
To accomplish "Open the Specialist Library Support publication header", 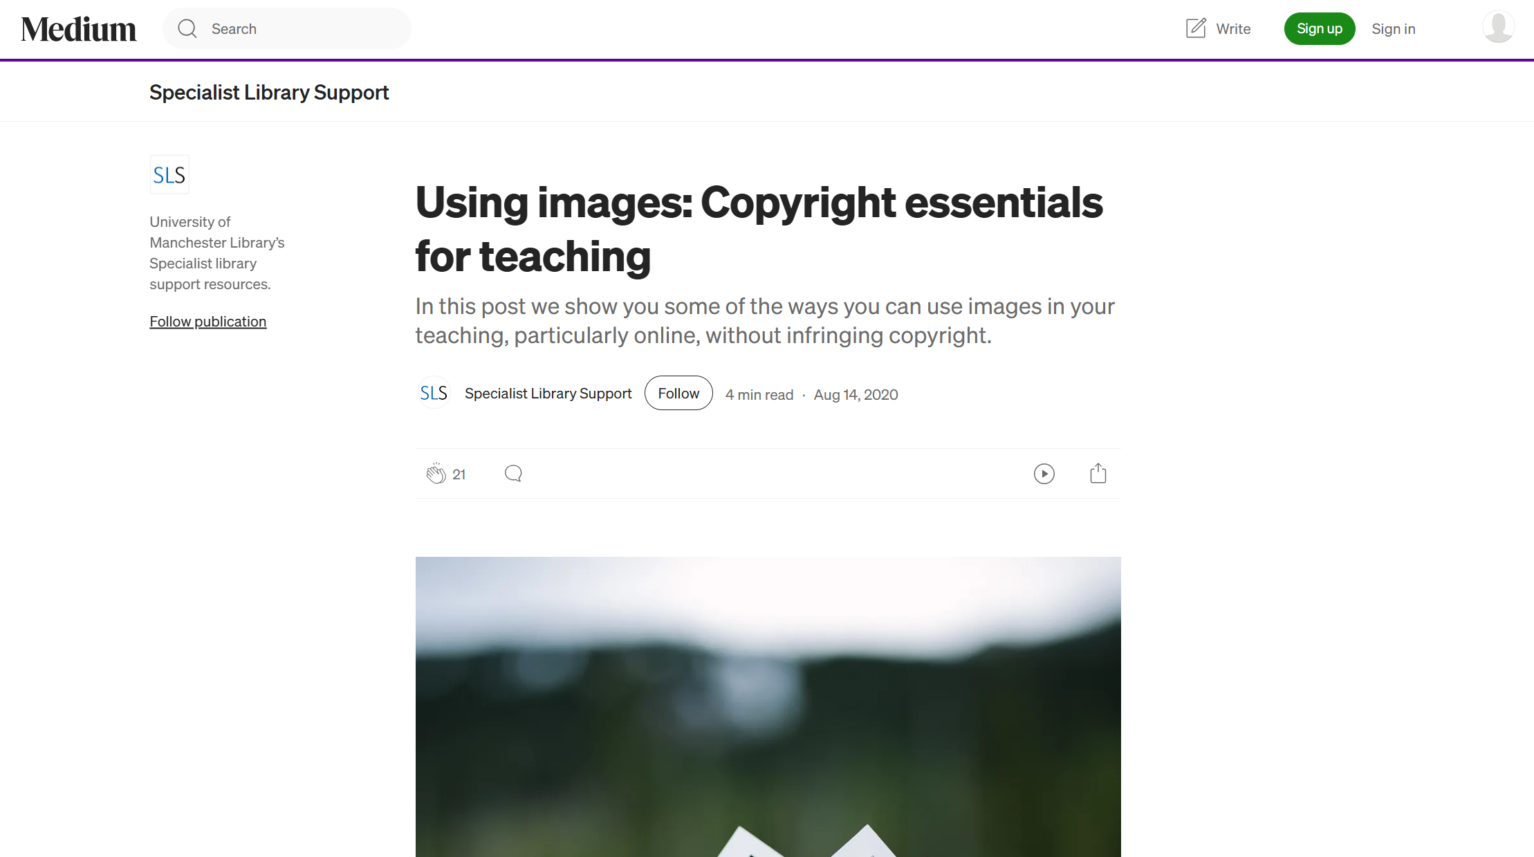I will click(269, 92).
